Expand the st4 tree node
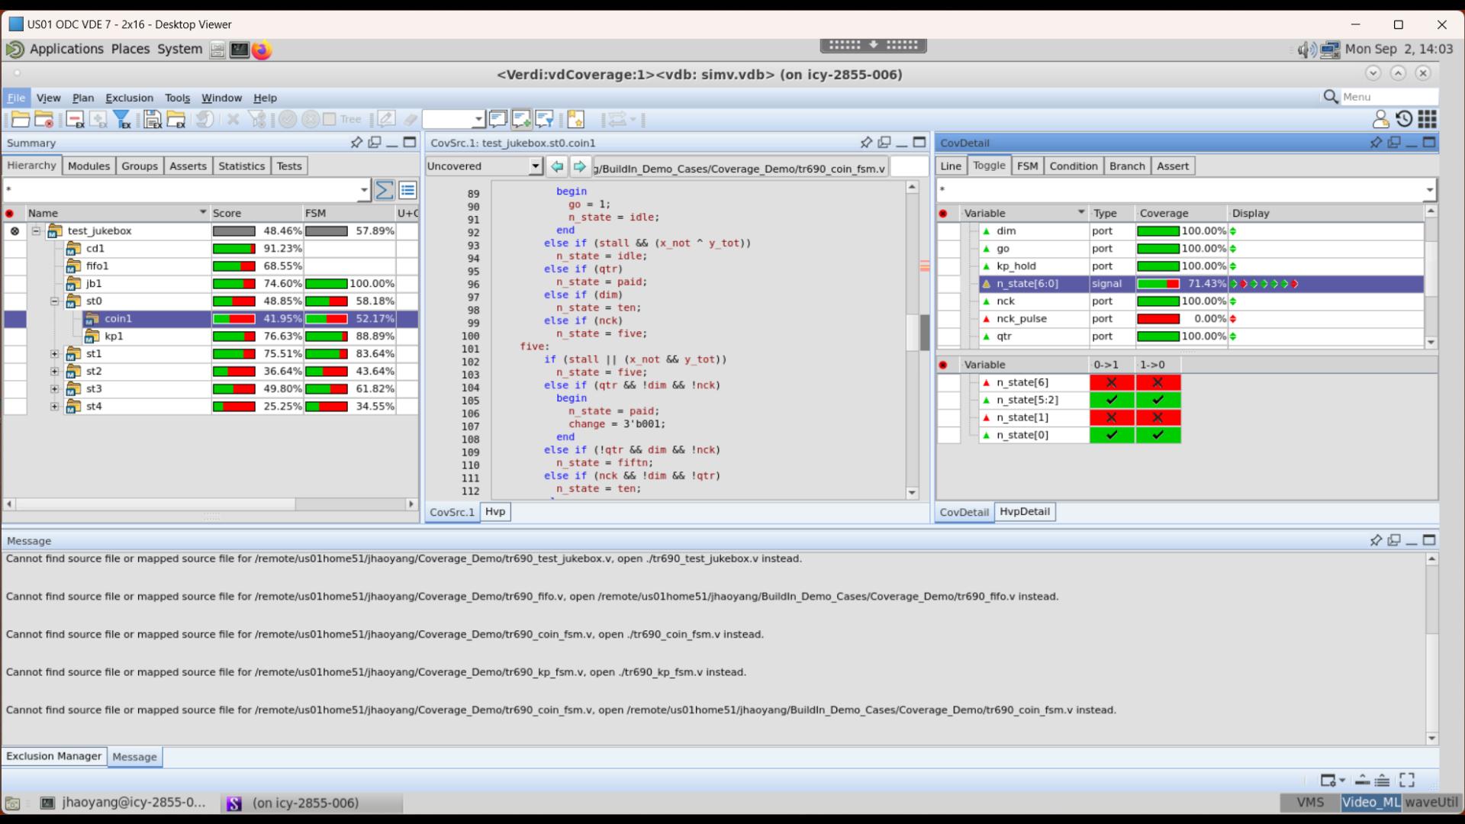 [54, 406]
